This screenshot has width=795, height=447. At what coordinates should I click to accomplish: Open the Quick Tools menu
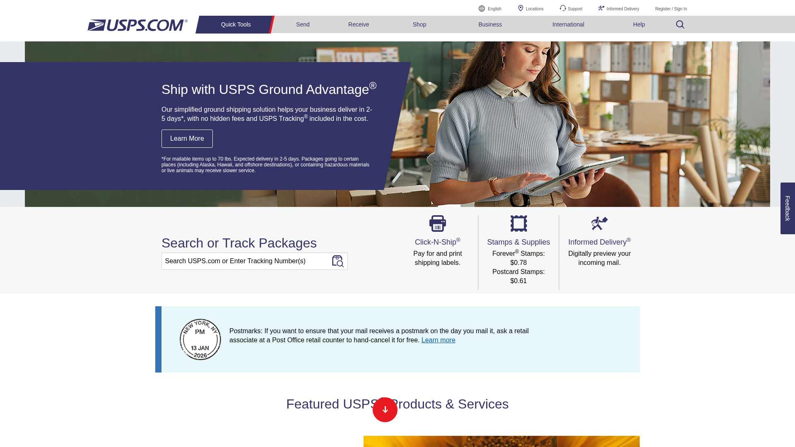[x=235, y=24]
